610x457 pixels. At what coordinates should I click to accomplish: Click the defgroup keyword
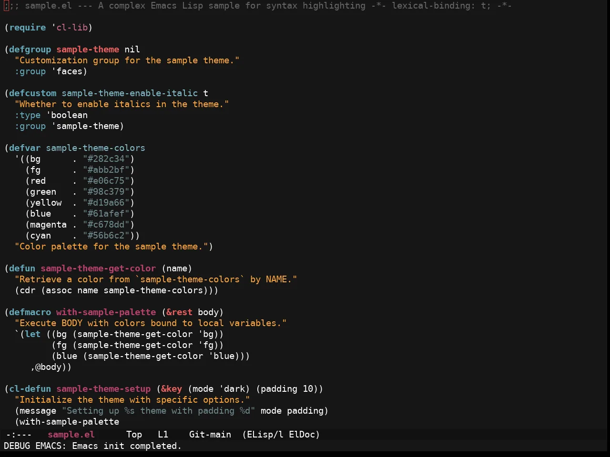(30, 50)
